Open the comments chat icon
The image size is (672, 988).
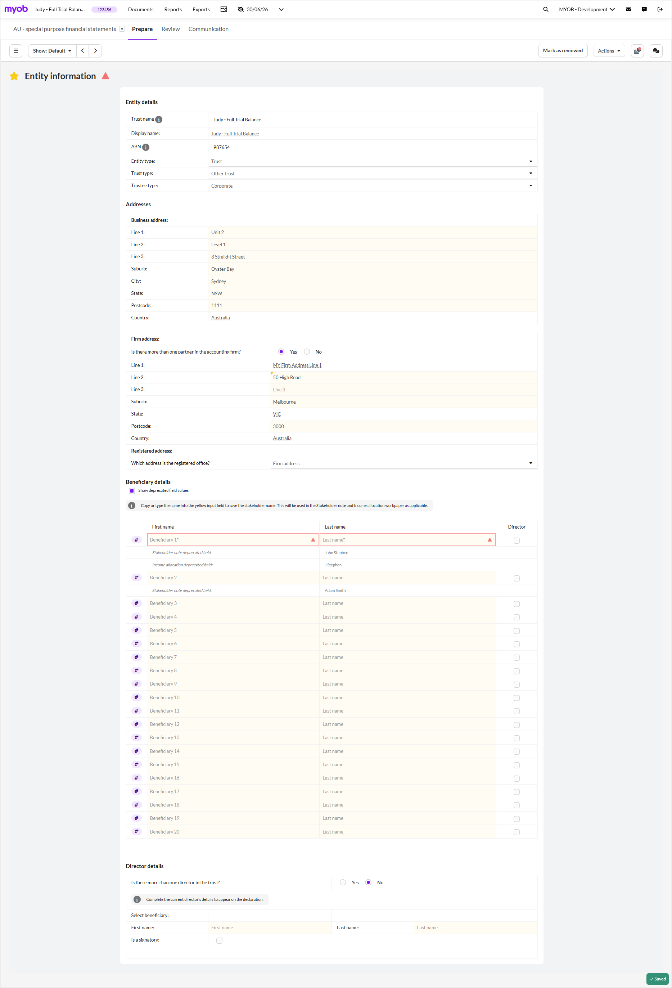(656, 51)
